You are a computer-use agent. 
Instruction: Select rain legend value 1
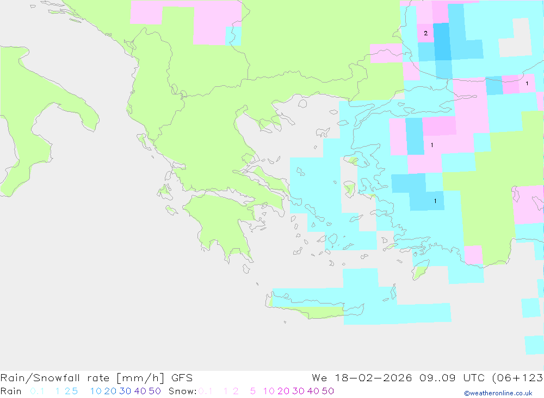point(58,391)
